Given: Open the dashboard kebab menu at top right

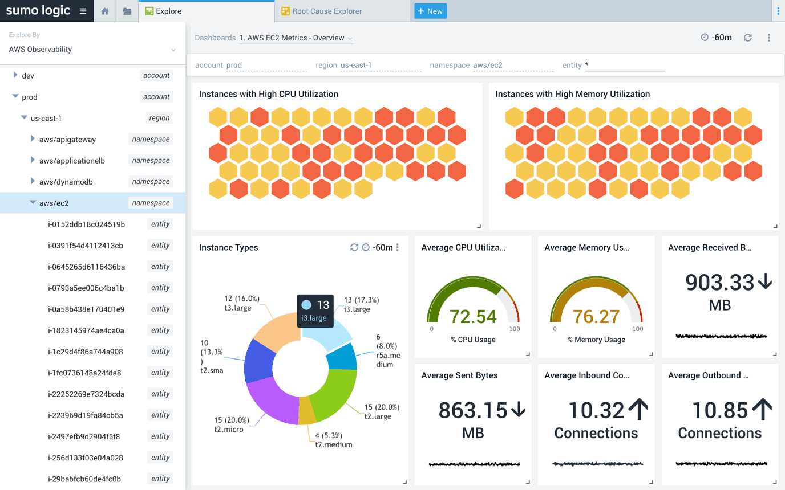Looking at the screenshot, I should [x=768, y=37].
